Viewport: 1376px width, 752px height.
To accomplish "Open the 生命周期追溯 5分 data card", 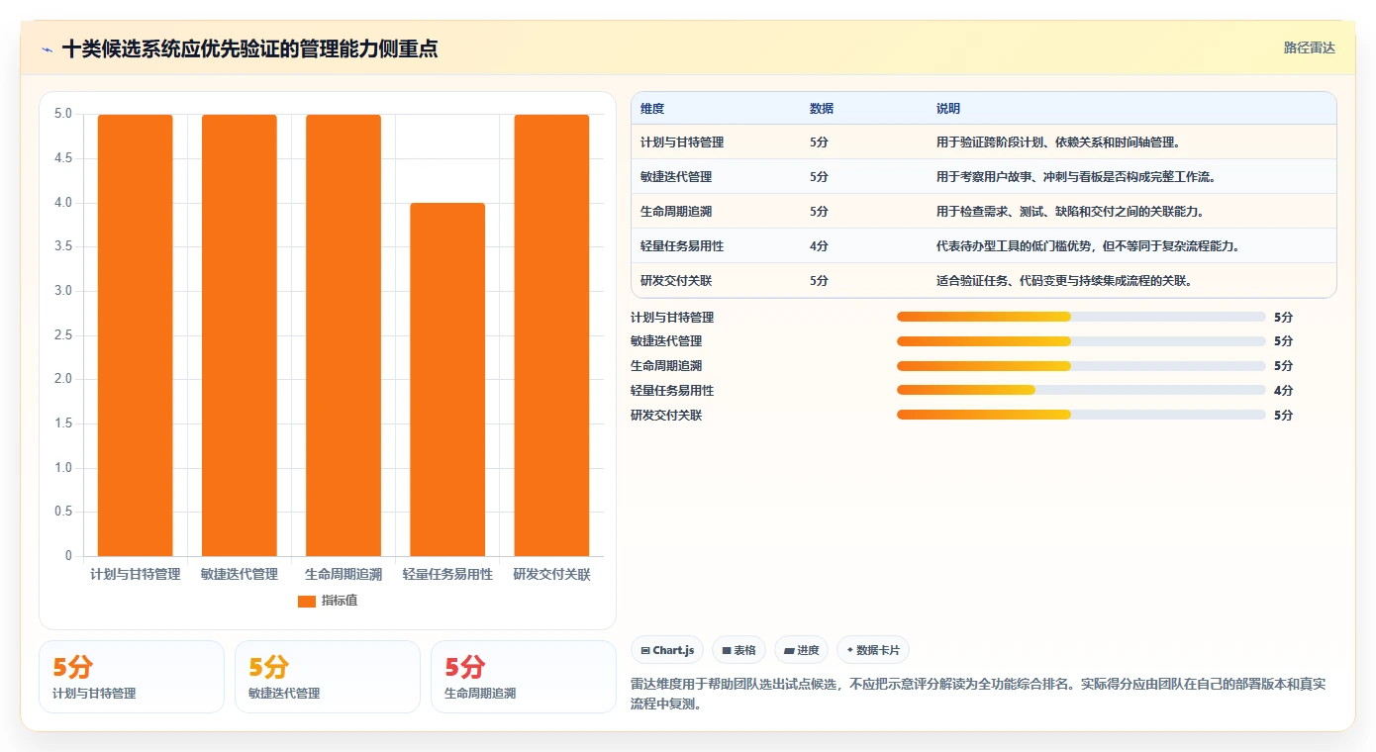I will click(524, 677).
